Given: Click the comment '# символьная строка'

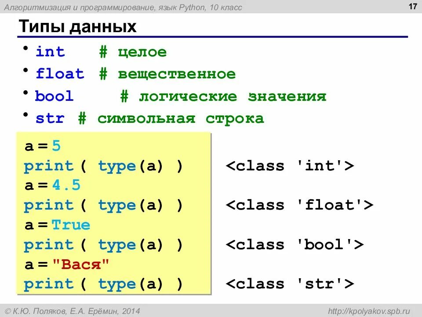Looking at the screenshot, I should tap(171, 118).
